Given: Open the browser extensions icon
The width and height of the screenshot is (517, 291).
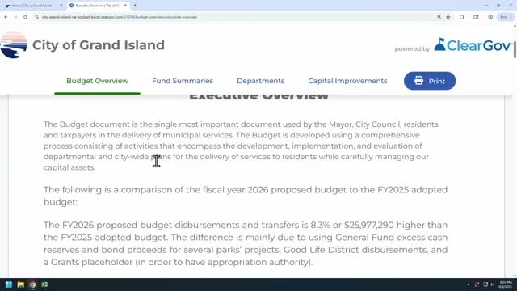Looking at the screenshot, I should pos(461,17).
